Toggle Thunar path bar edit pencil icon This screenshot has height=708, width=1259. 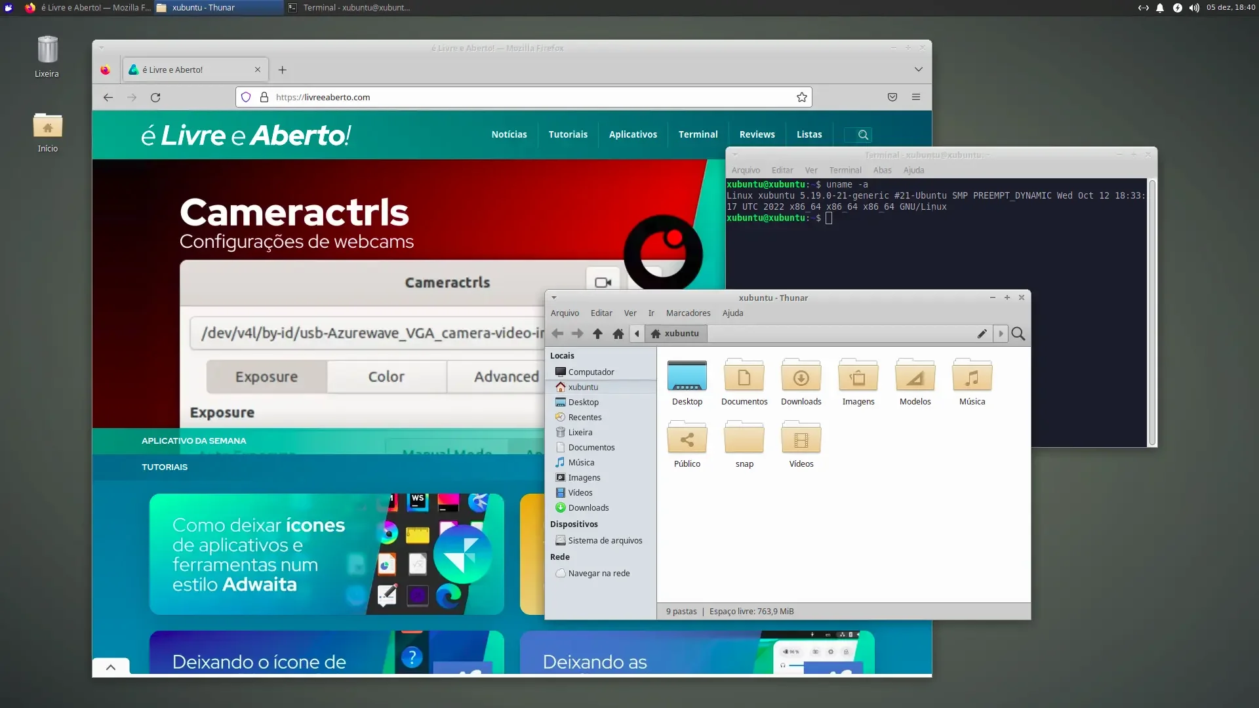(x=982, y=334)
